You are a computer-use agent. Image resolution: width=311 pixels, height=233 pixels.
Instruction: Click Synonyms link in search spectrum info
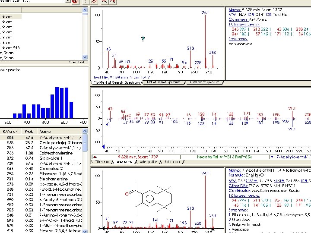[x=238, y=39]
